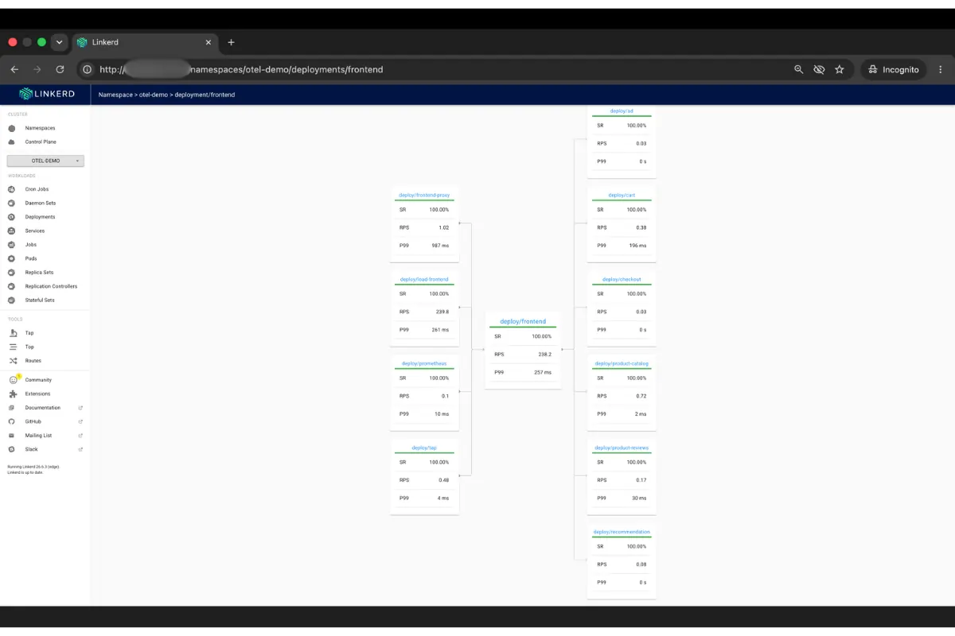Viewport: 955px width, 636px height.
Task: Click the Daemon Sets icon
Action: tap(12, 203)
